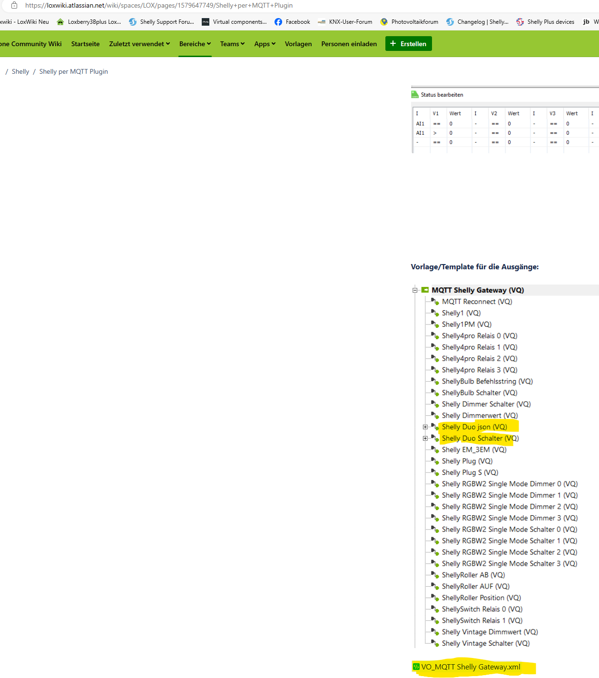Click the browser address bar URL

coord(159,5)
